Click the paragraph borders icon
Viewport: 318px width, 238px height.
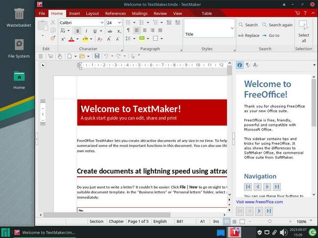click(156, 38)
